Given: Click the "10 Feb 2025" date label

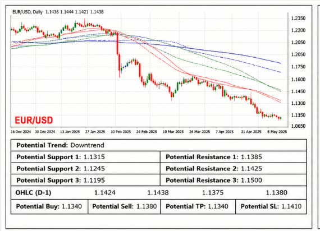Looking at the screenshot, I should (x=121, y=132).
